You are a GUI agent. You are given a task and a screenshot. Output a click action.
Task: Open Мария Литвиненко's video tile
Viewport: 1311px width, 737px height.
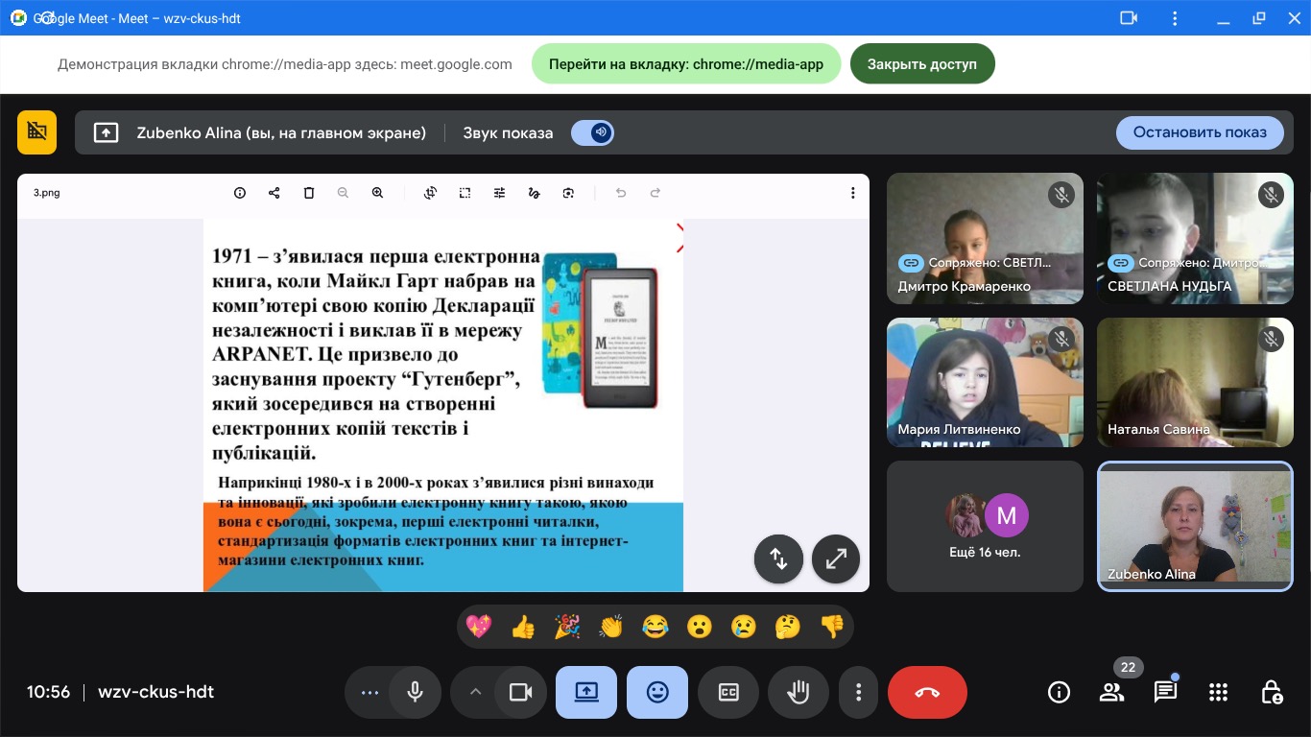pos(985,383)
